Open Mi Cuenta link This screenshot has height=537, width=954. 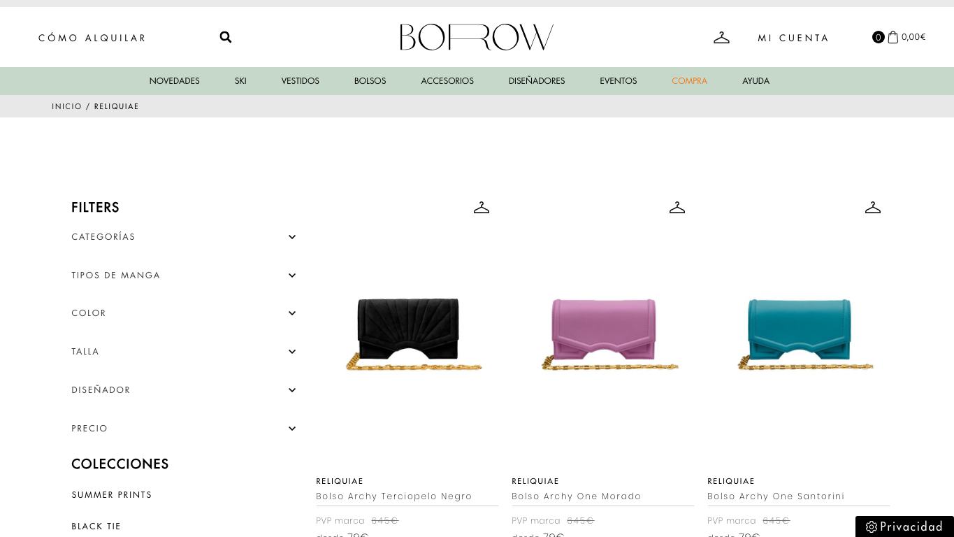793,38
